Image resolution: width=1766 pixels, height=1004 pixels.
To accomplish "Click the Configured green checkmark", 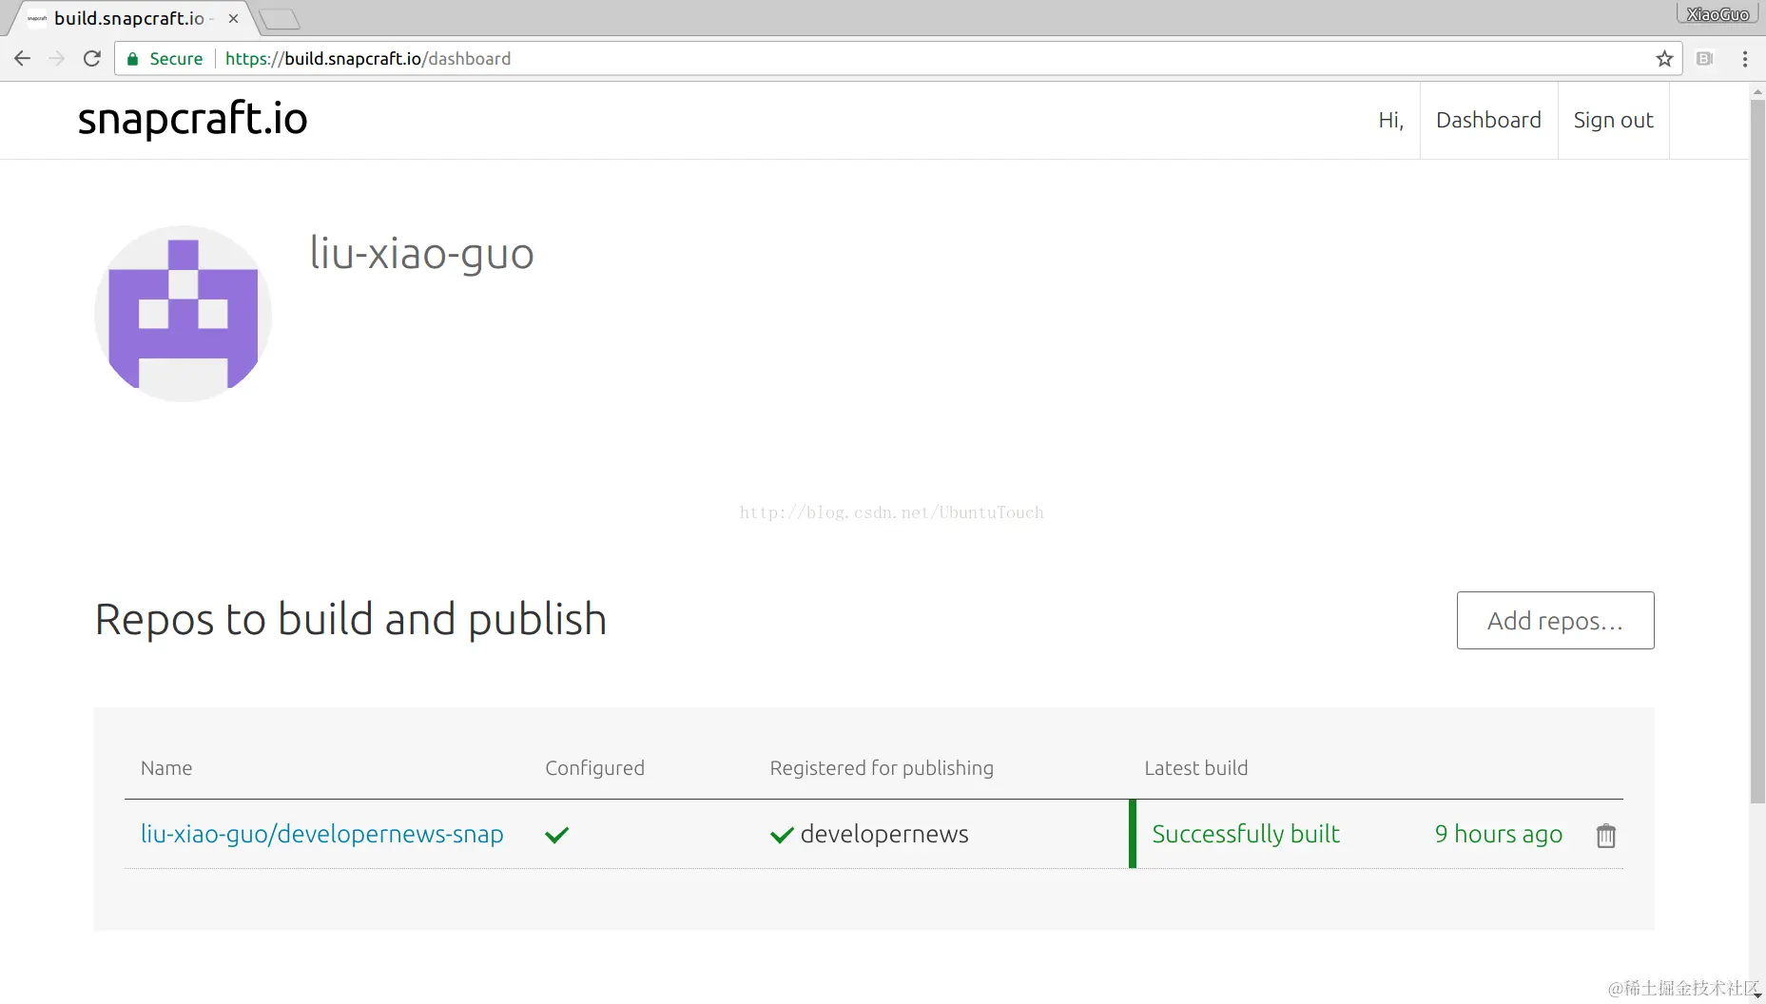I will point(556,835).
